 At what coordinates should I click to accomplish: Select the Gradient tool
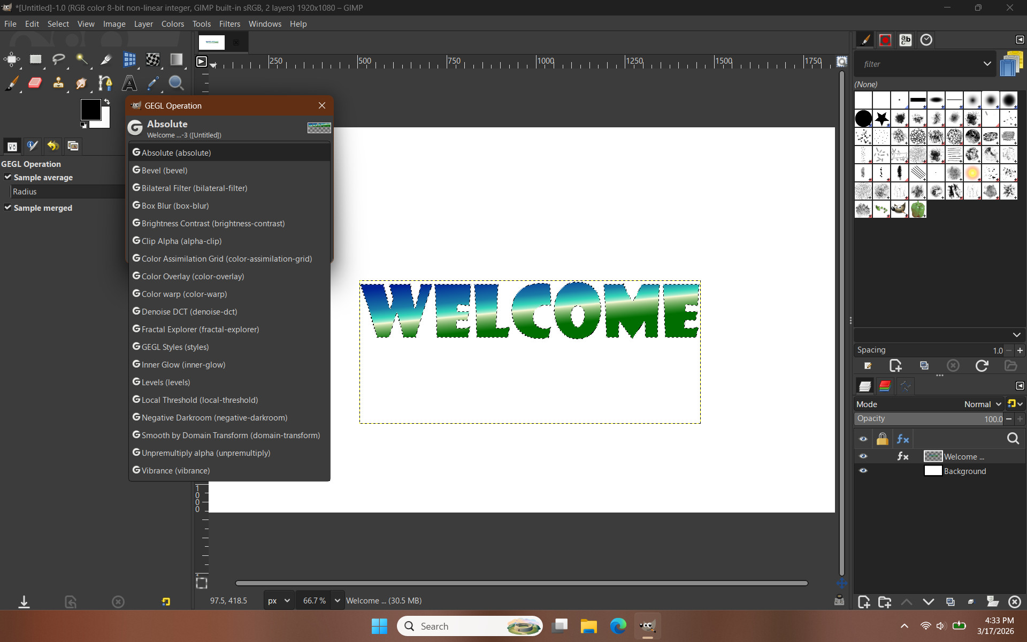coord(176,59)
